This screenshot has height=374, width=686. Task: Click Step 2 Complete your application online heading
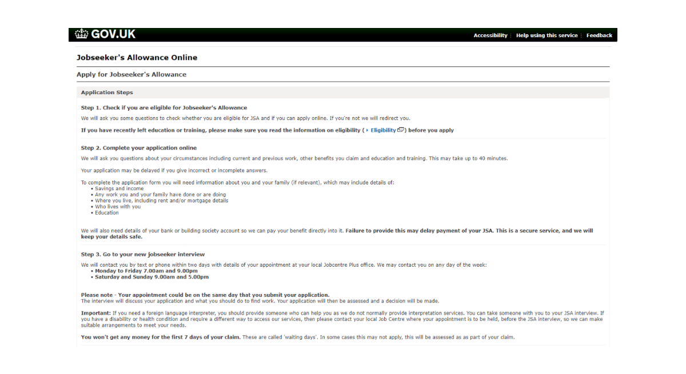pyautogui.click(x=139, y=148)
